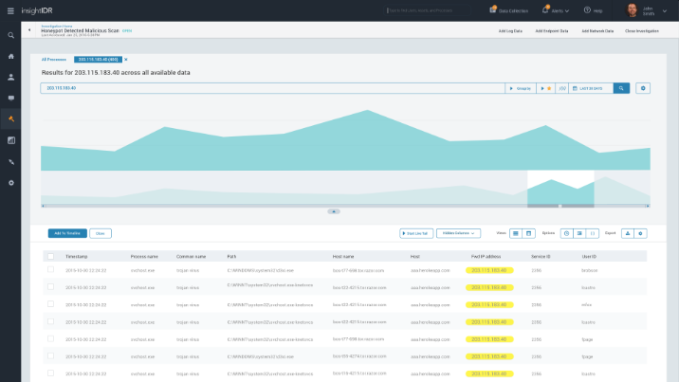Click the timeline range slider below the chart
Screen dimensions: 679x382
[x=560, y=205]
